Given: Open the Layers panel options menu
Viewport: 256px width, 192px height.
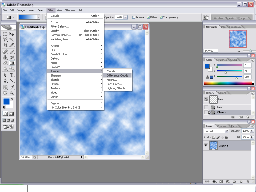Looking at the screenshot, I should click(x=253, y=126).
